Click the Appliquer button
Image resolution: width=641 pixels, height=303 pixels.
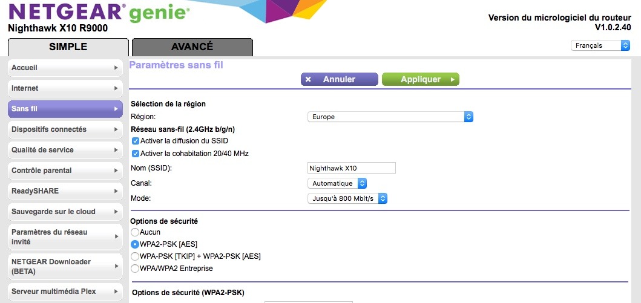pyautogui.click(x=421, y=79)
